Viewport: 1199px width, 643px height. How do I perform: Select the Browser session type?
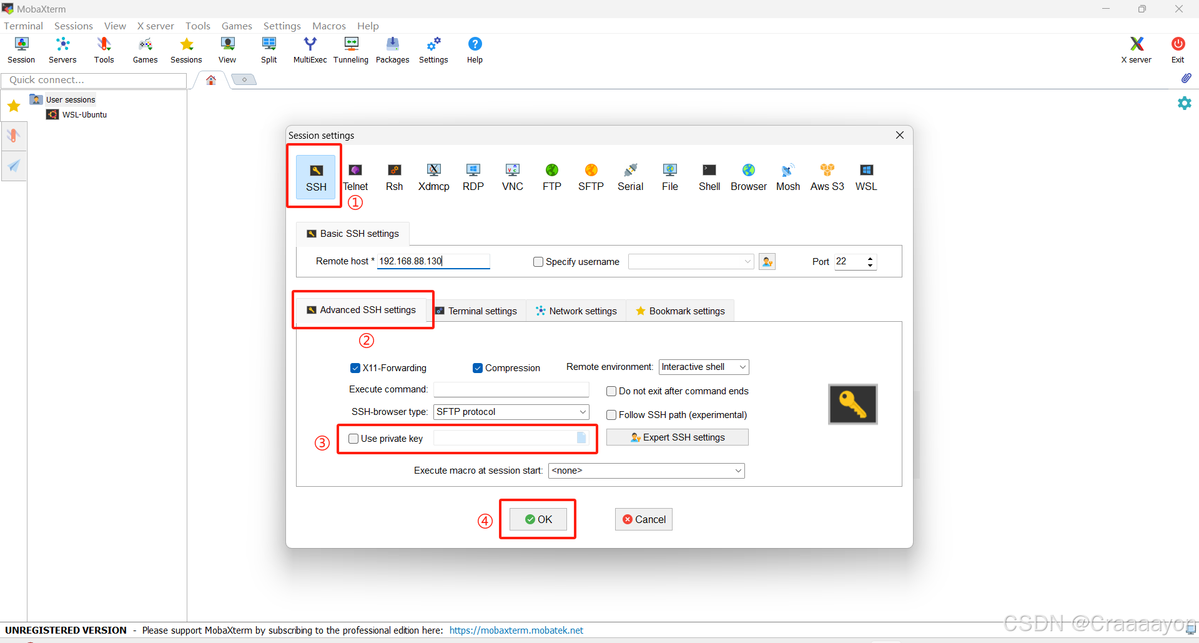[748, 177]
